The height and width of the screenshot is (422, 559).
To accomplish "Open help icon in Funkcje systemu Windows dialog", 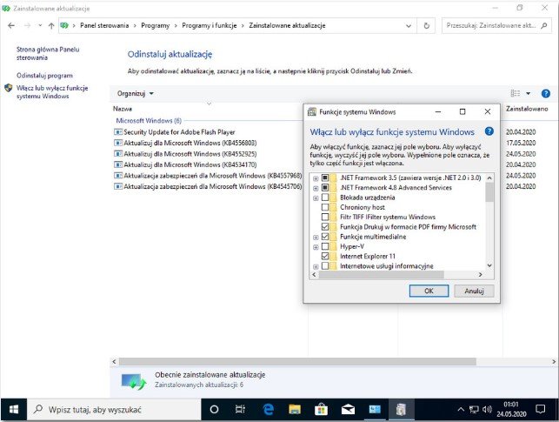I will (489, 131).
